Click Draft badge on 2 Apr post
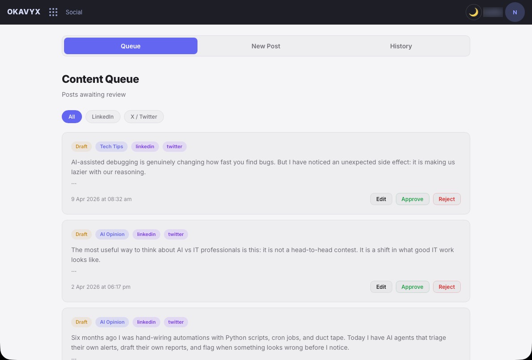Screen dimensions: 532x360 pos(82,235)
